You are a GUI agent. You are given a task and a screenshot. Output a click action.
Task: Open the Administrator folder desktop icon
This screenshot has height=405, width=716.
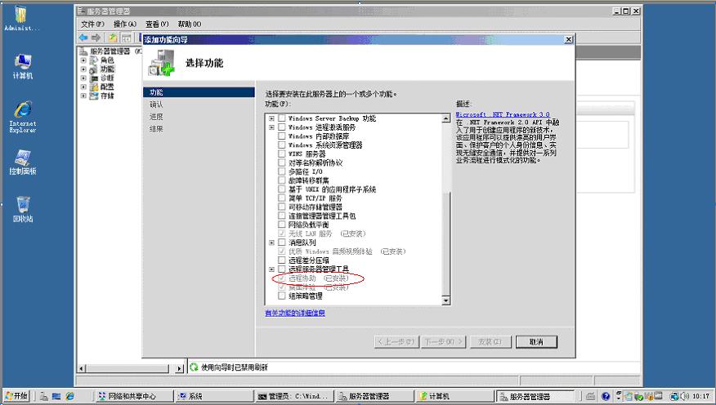[x=21, y=18]
